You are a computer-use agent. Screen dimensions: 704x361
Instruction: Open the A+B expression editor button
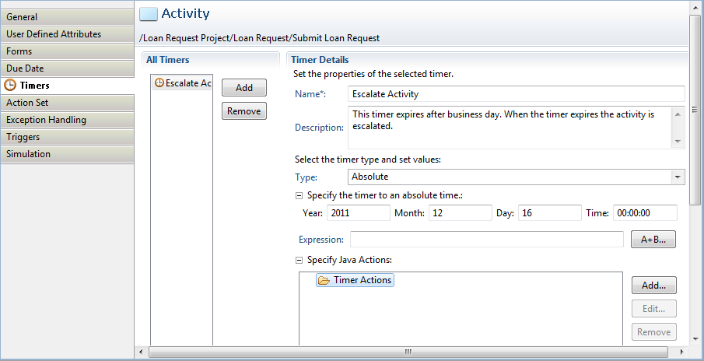(653, 240)
